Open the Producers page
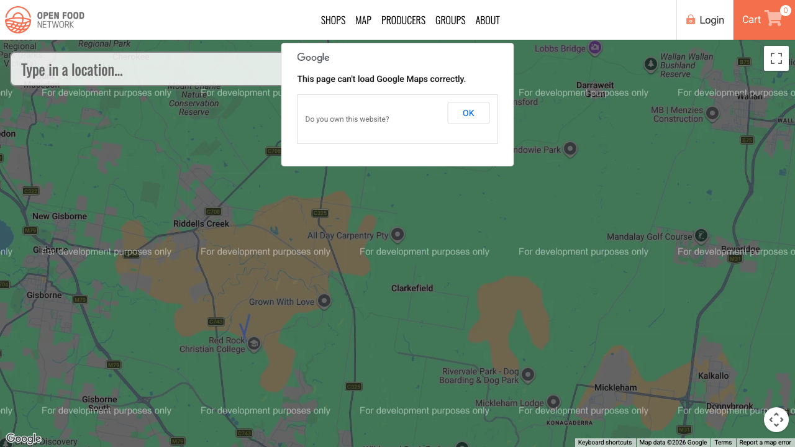This screenshot has height=447, width=795. coord(403,20)
